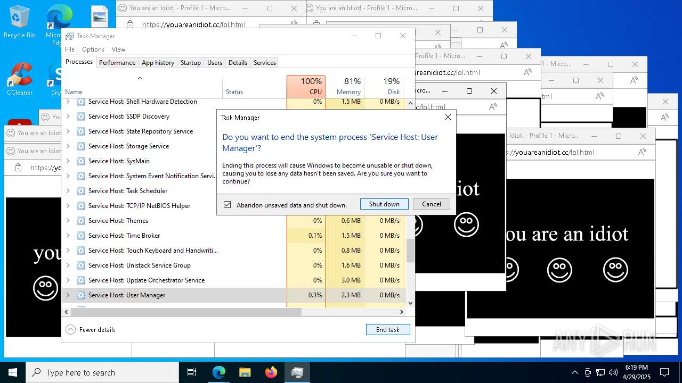Click Cancel in the end process dialog
This screenshot has height=383, width=682.
432,204
